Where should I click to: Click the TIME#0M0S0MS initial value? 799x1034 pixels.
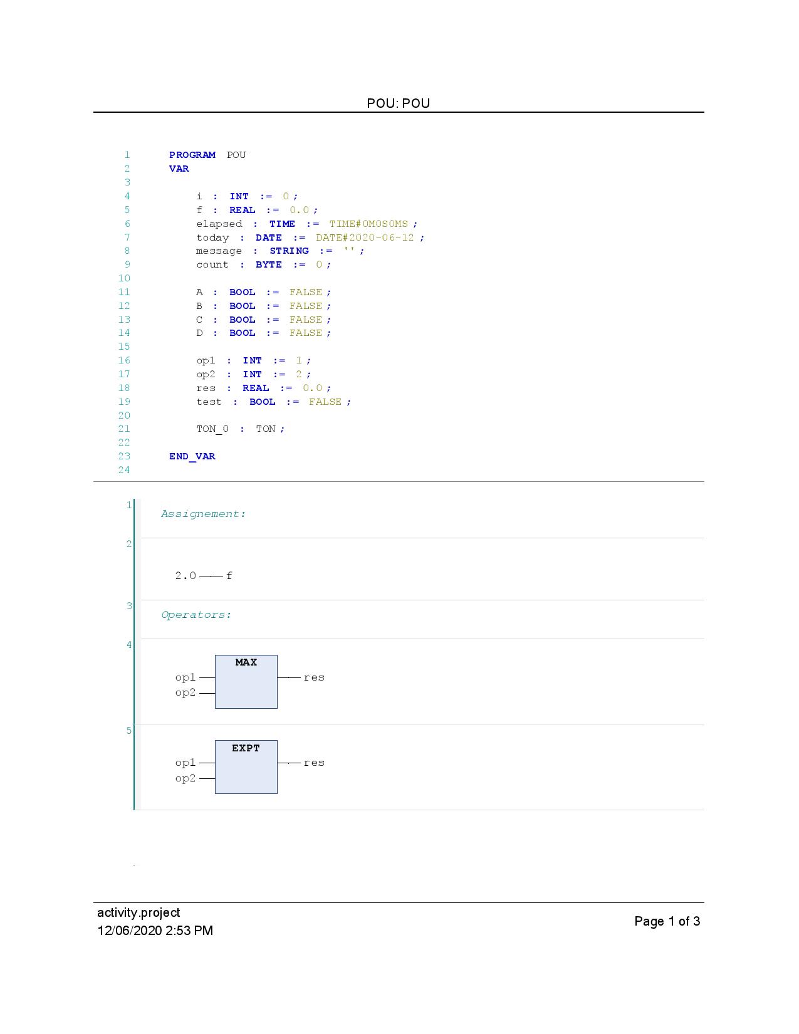(x=368, y=224)
